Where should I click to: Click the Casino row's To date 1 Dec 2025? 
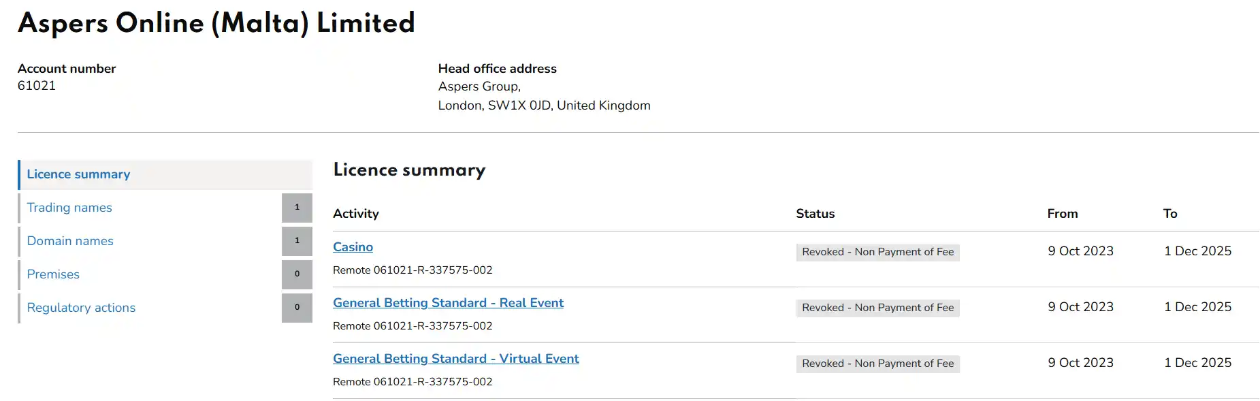[1198, 251]
